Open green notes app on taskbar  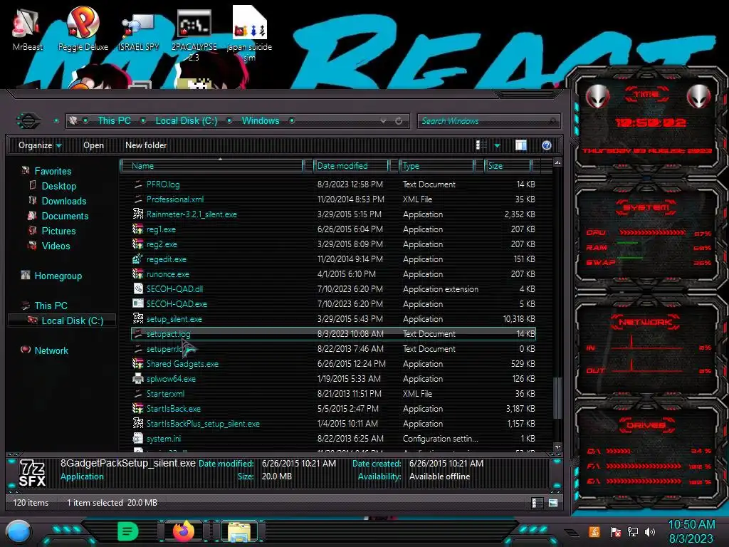tap(128, 531)
